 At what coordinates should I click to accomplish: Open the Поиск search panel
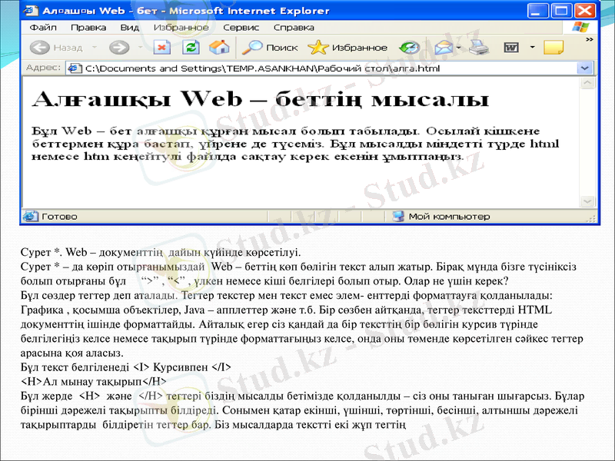pos(269,48)
